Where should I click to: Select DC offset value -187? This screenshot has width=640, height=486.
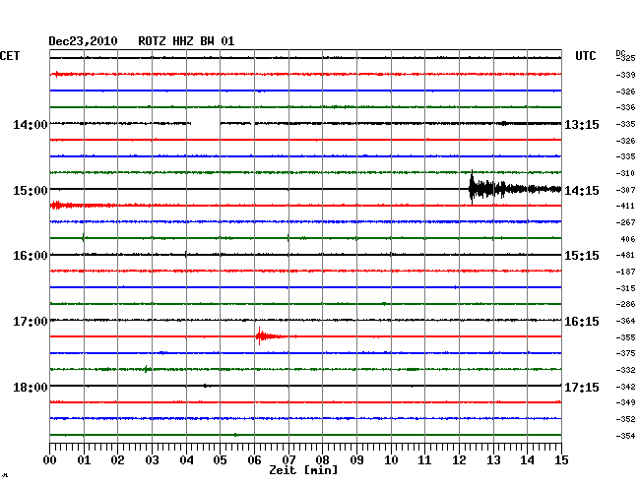625,272
